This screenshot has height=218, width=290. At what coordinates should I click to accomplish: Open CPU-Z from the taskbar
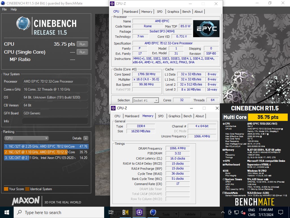(x=139, y=212)
